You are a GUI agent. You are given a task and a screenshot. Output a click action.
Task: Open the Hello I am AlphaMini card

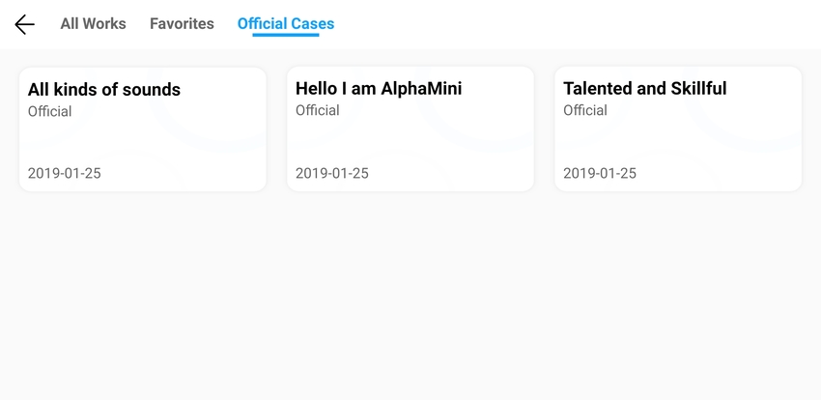coord(410,129)
